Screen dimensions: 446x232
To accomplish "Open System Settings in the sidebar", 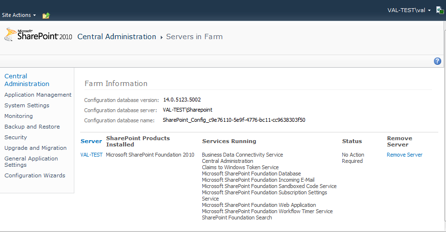I will pyautogui.click(x=27, y=105).
